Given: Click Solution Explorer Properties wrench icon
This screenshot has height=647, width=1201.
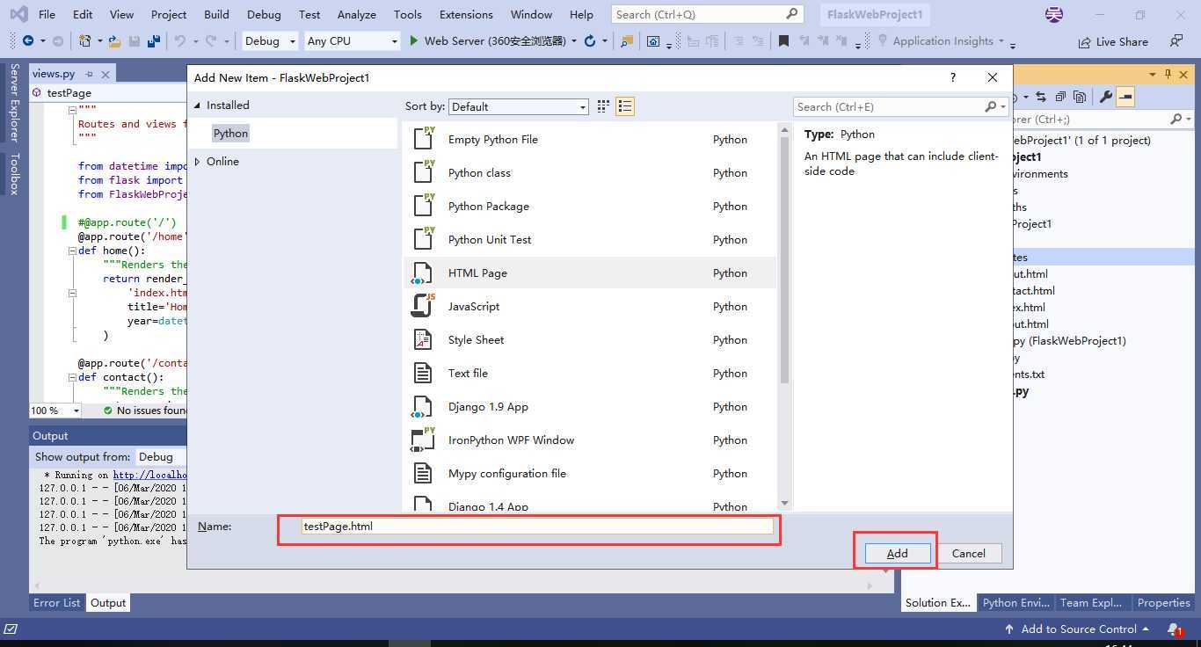Looking at the screenshot, I should (1106, 97).
